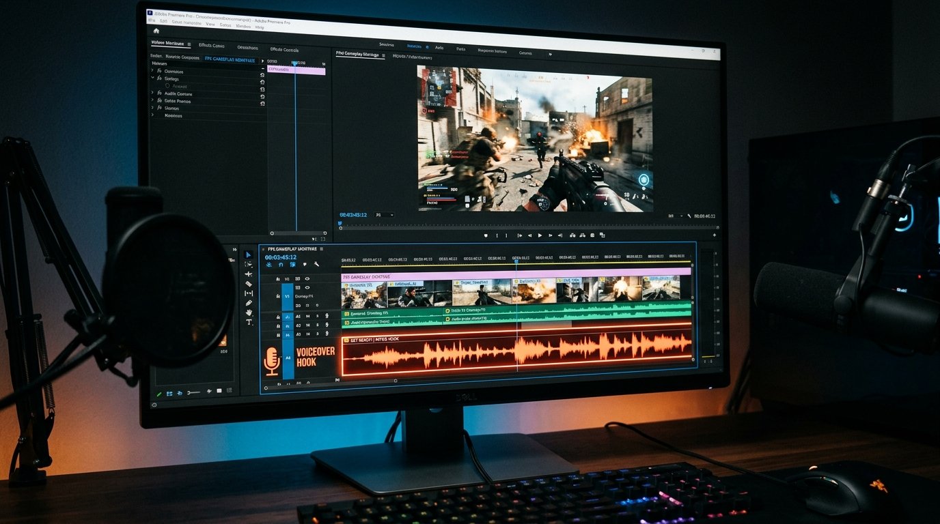
Task: Select the explosion thumbnail clip on V1
Action: (534, 290)
